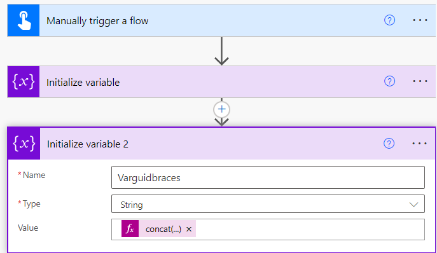
Task: Collapse the Initialize variable 2 card header
Action: [x=209, y=144]
